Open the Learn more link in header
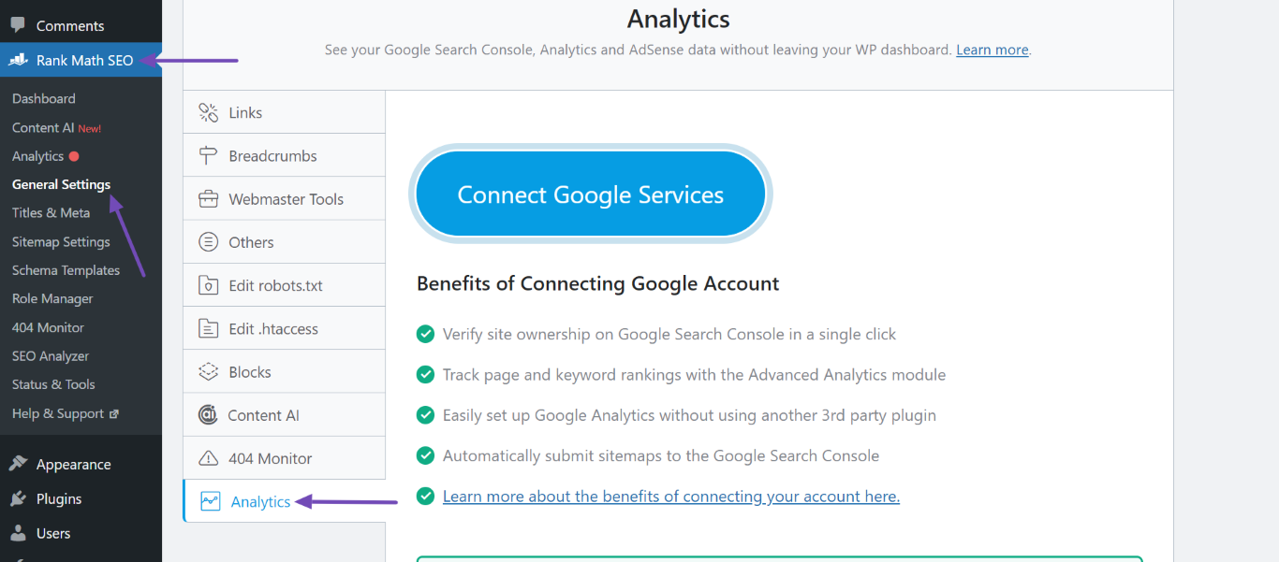This screenshot has width=1279, height=562. point(992,50)
